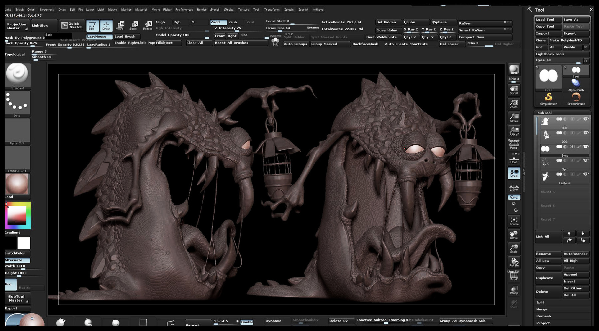599x331 pixels.
Task: Click the AAHalf view icon
Action: pyautogui.click(x=514, y=131)
